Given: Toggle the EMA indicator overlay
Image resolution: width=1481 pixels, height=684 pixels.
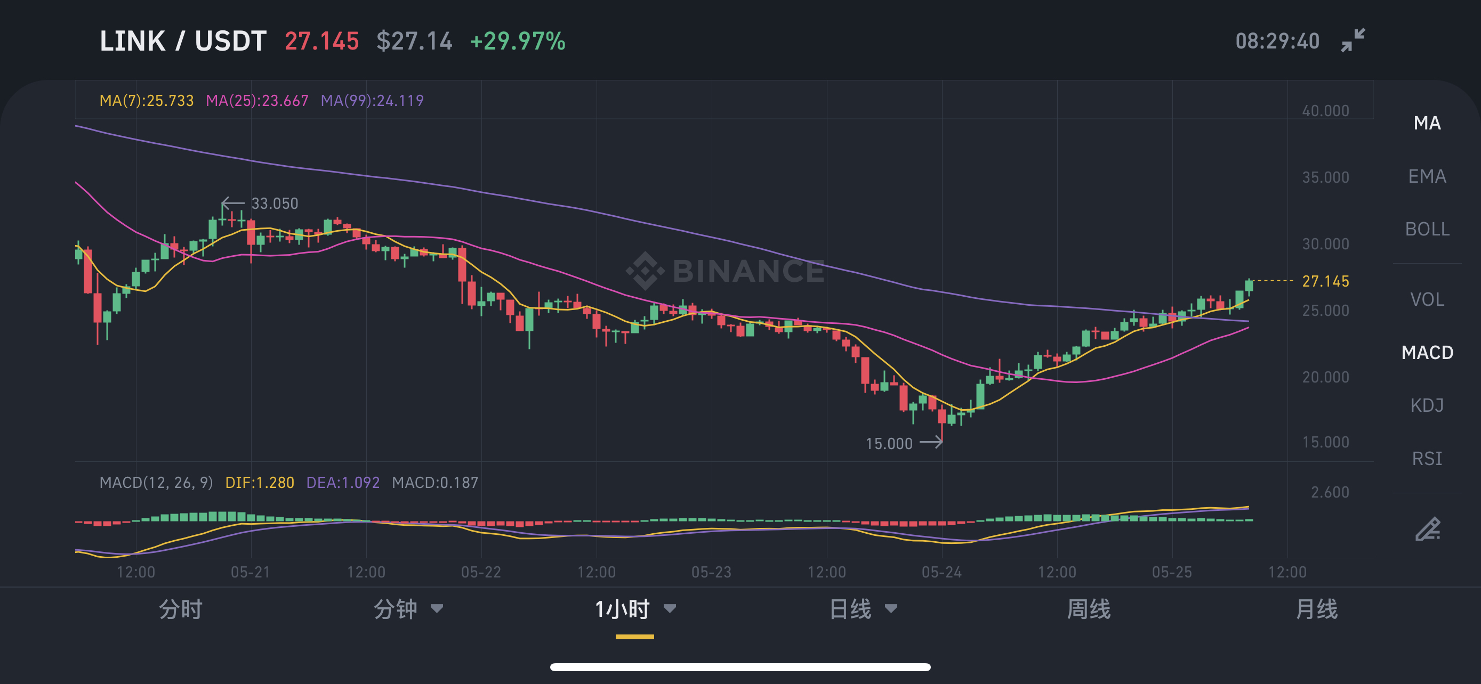Looking at the screenshot, I should (1427, 176).
